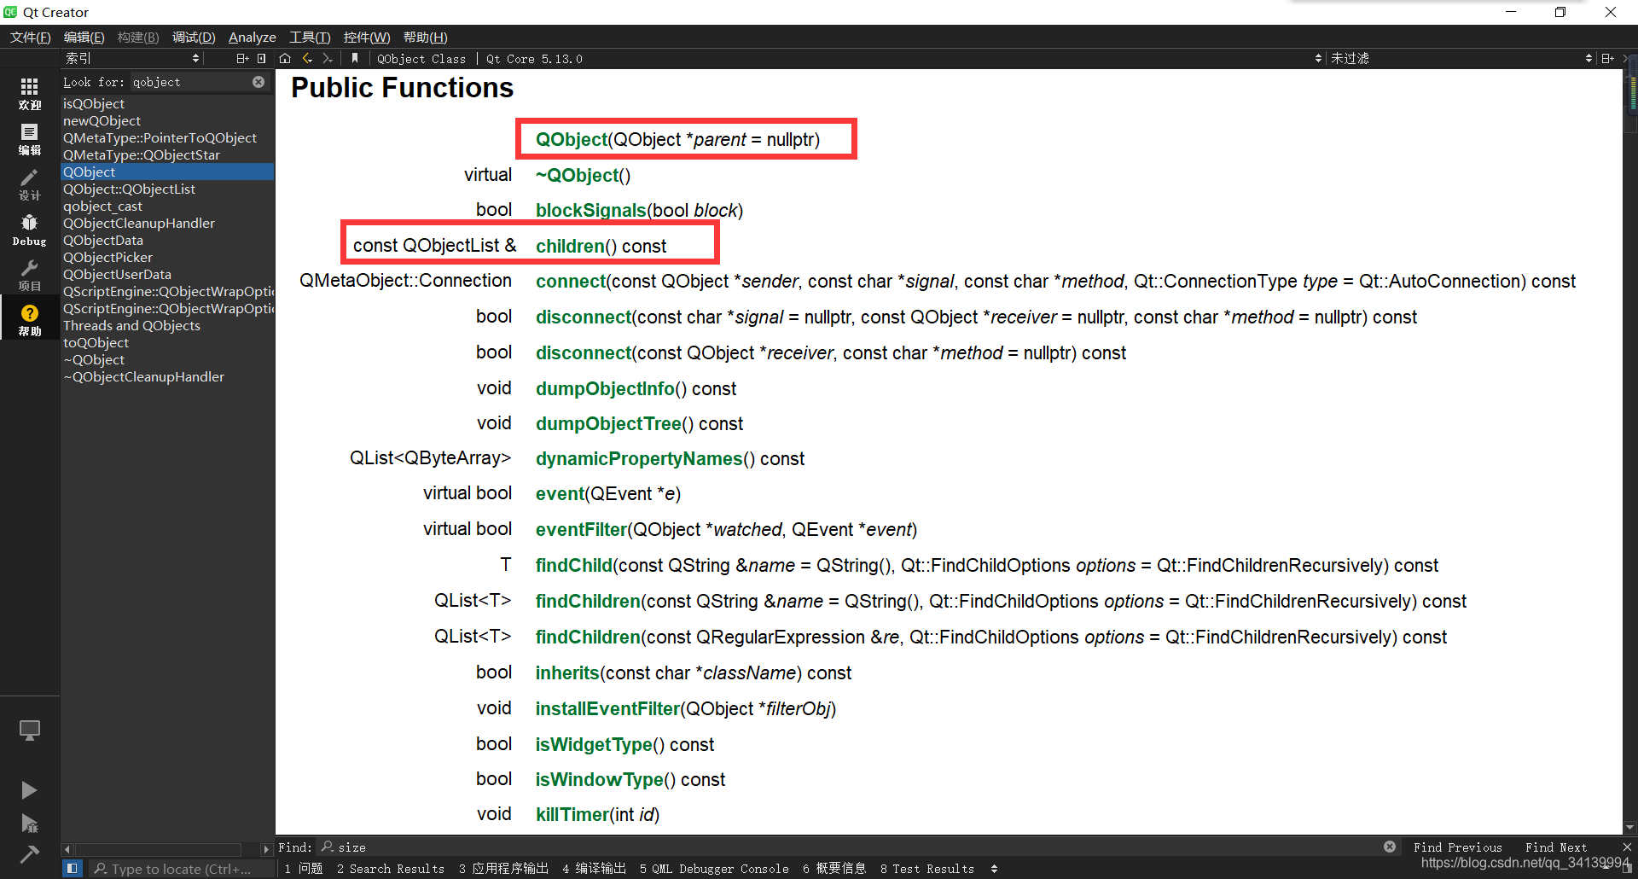Go to the help Home page
Image resolution: width=1638 pixels, height=879 pixels.
(286, 59)
